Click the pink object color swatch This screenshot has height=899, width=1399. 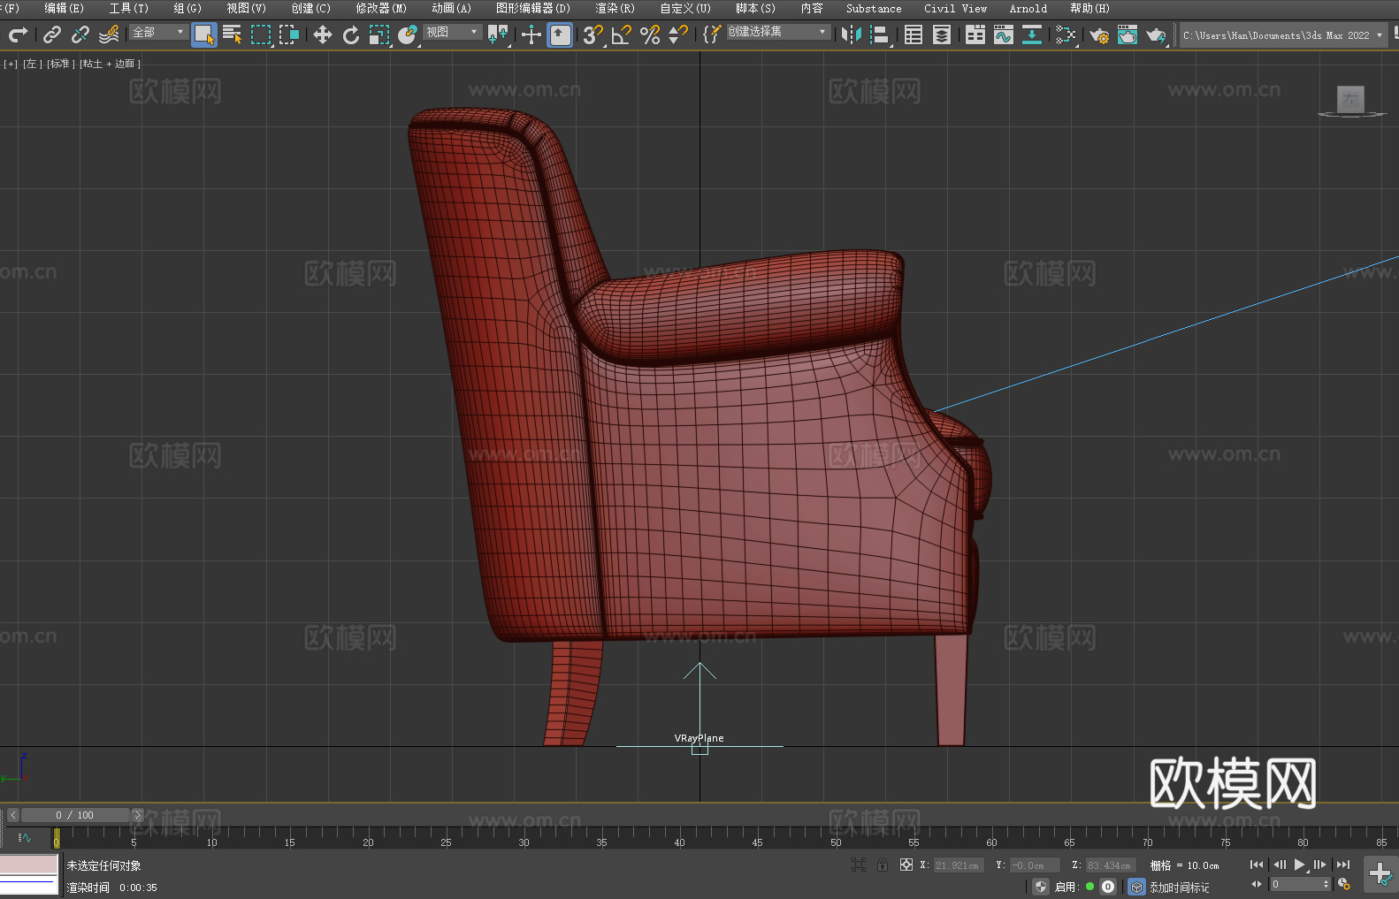tap(29, 865)
